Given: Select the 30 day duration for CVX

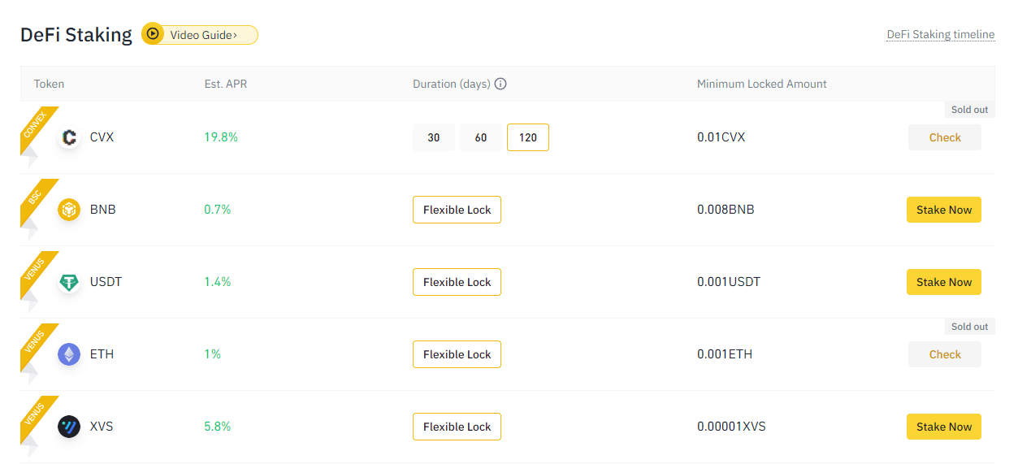Looking at the screenshot, I should click(x=434, y=137).
